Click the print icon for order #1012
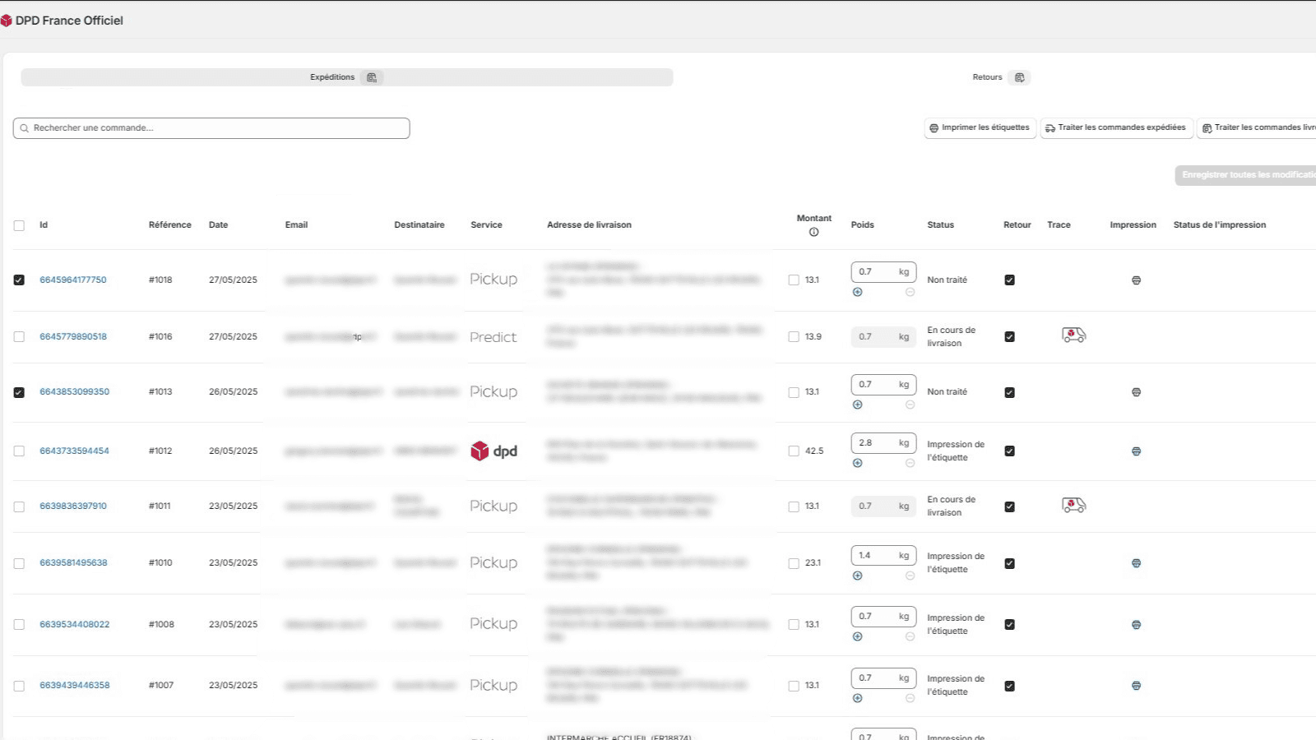Screen dimensions: 1316x740 pyautogui.click(x=1136, y=451)
